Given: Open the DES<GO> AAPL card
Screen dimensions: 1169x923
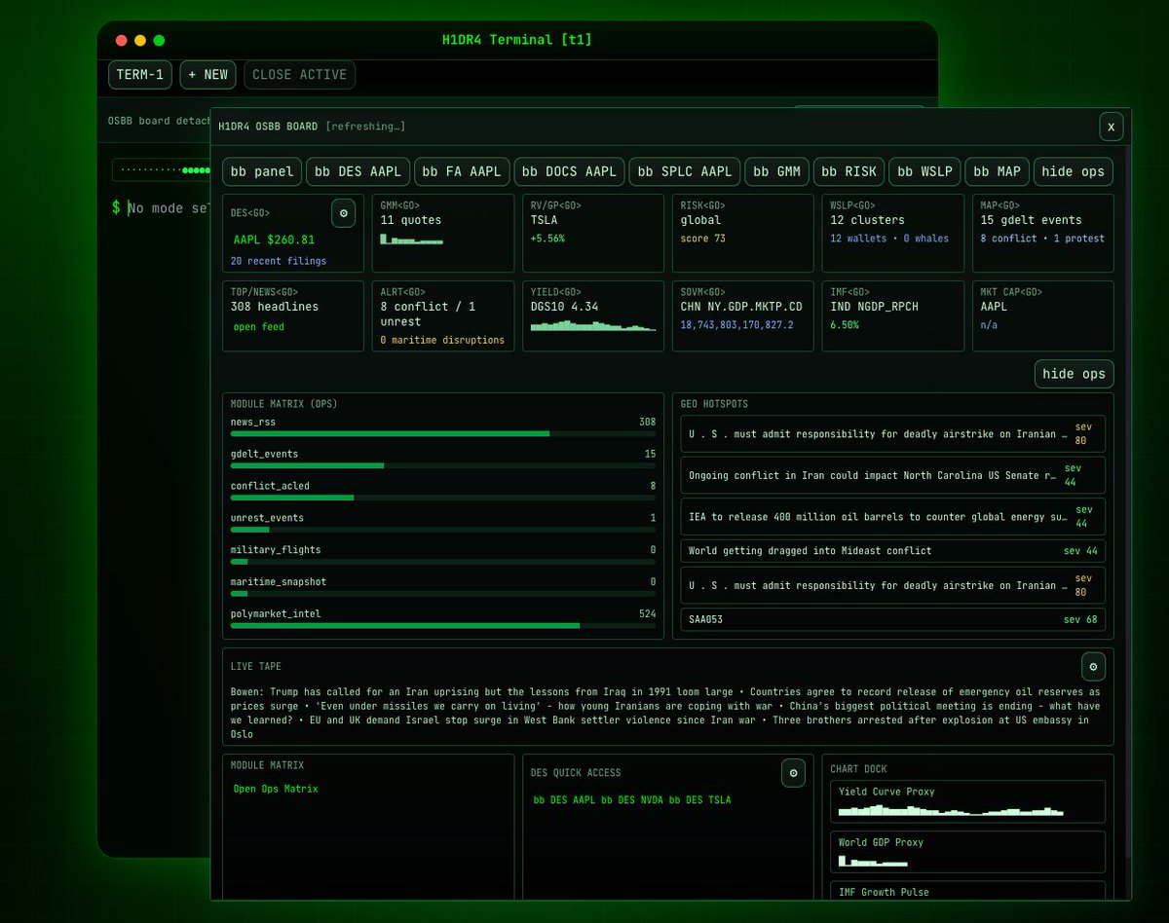Looking at the screenshot, I should [x=293, y=233].
